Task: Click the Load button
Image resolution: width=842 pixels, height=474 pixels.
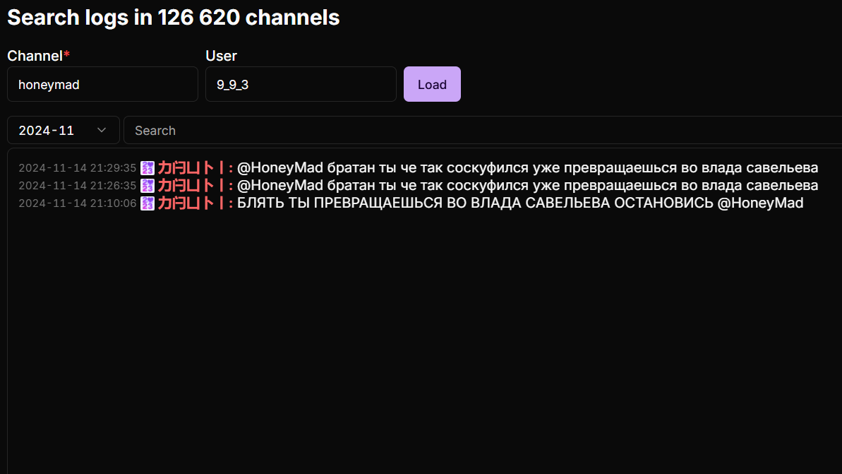Action: click(432, 84)
